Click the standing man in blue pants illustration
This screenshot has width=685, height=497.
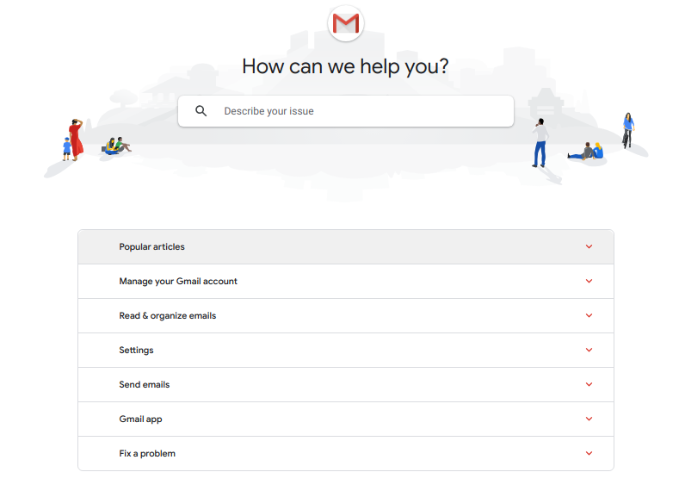pyautogui.click(x=540, y=143)
